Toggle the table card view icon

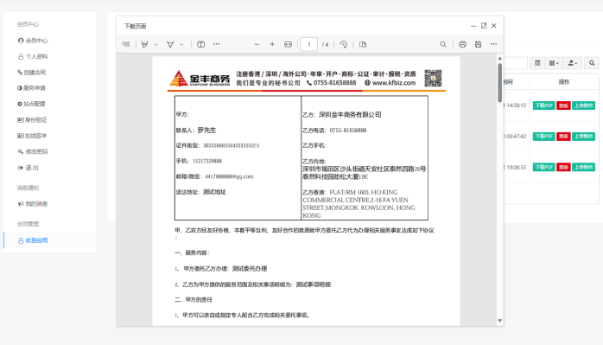point(537,63)
